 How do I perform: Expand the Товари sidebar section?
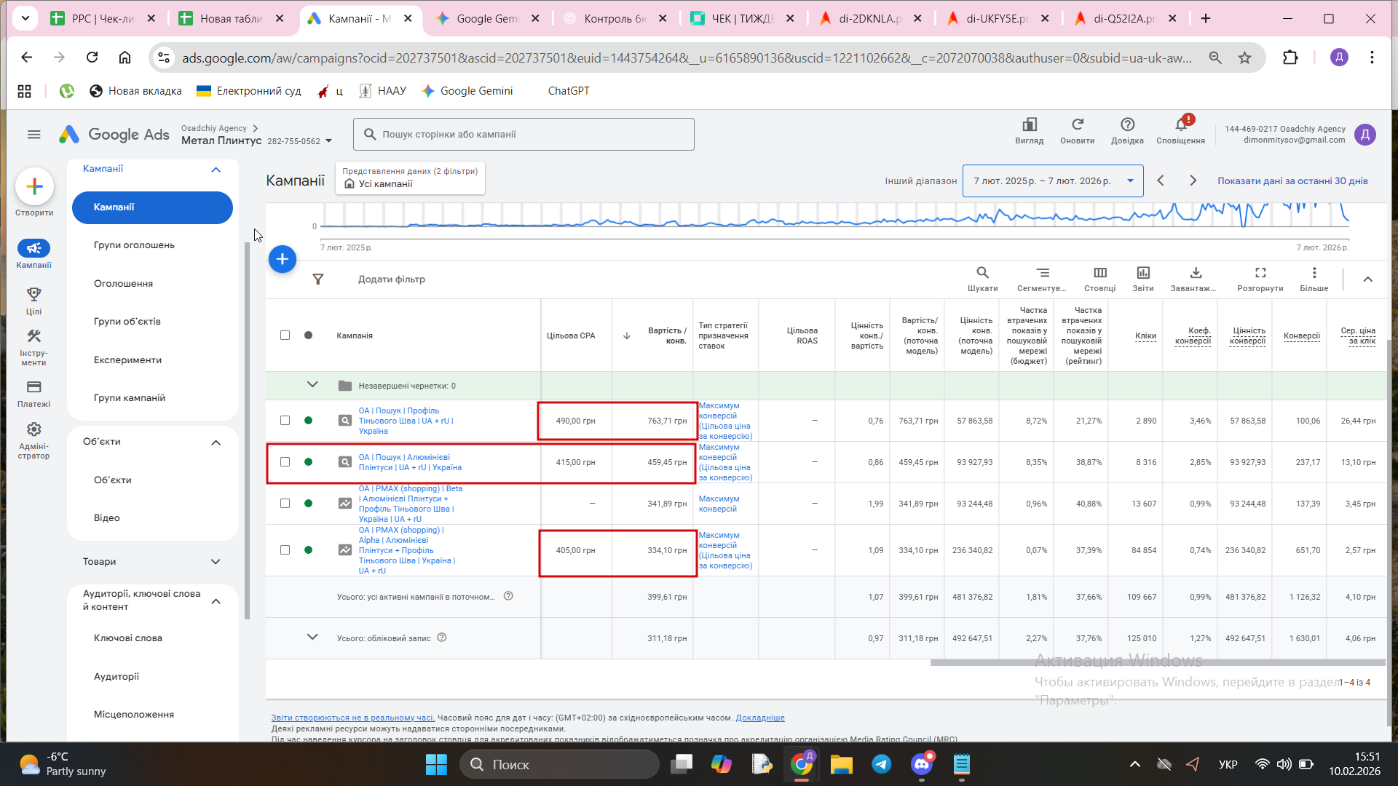pos(216,562)
